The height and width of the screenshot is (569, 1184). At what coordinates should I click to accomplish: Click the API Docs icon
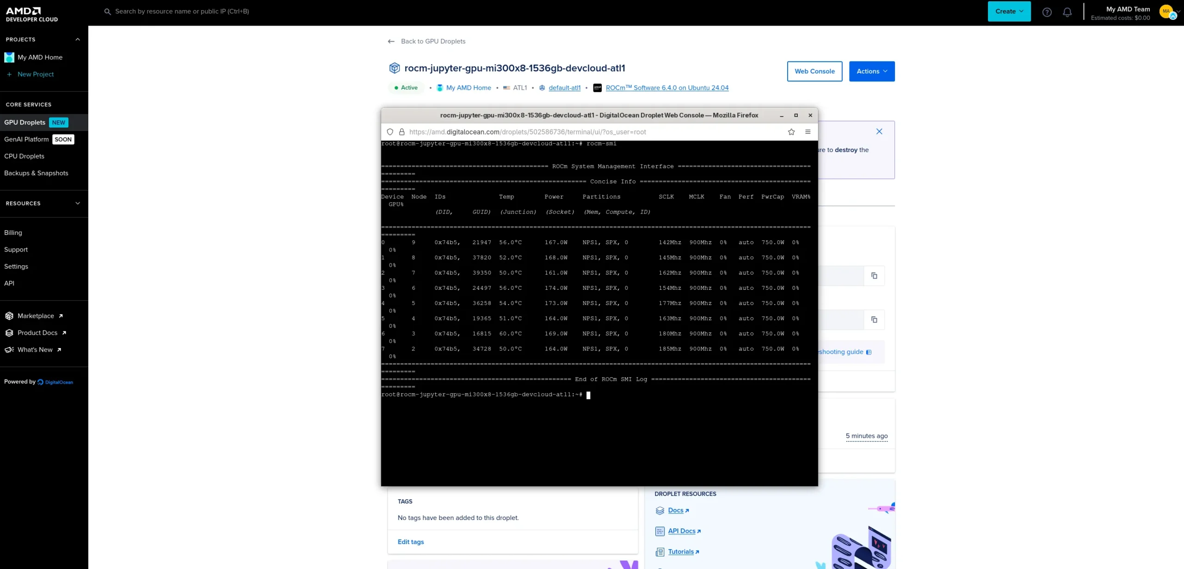(x=660, y=532)
